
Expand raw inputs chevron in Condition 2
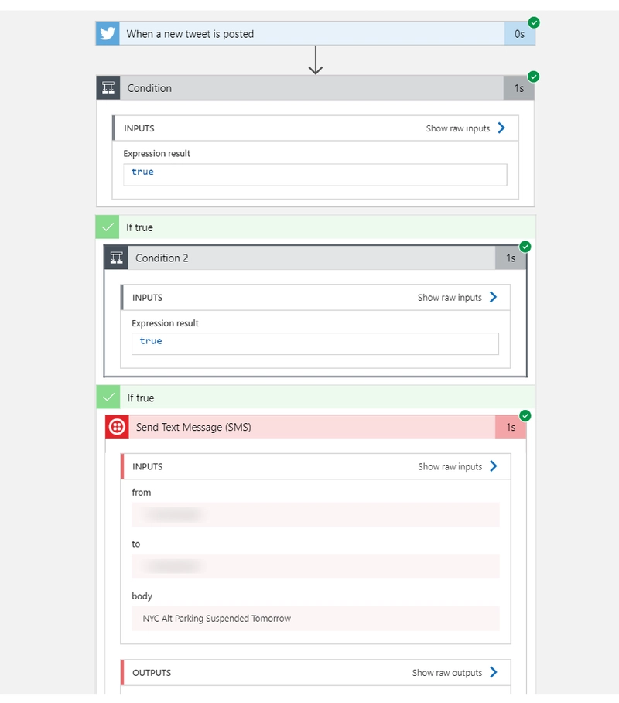494,297
